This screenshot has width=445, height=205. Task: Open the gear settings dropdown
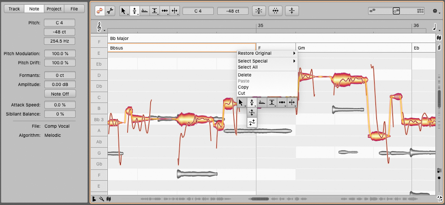coord(435,11)
